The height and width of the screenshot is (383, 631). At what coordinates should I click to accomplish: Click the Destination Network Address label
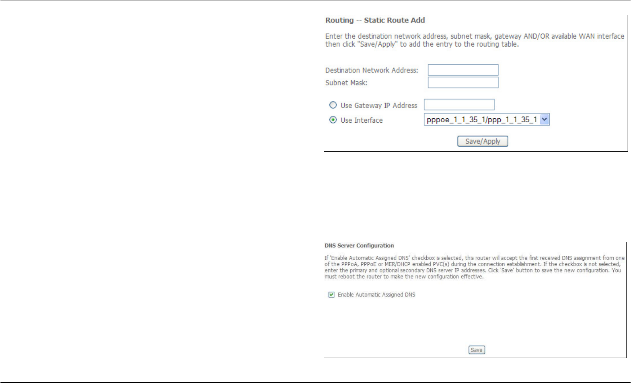coord(372,70)
